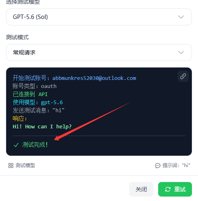Select the 测试模型 label at bottom left
The width and height of the screenshot is (198, 201).
pos(25,165)
